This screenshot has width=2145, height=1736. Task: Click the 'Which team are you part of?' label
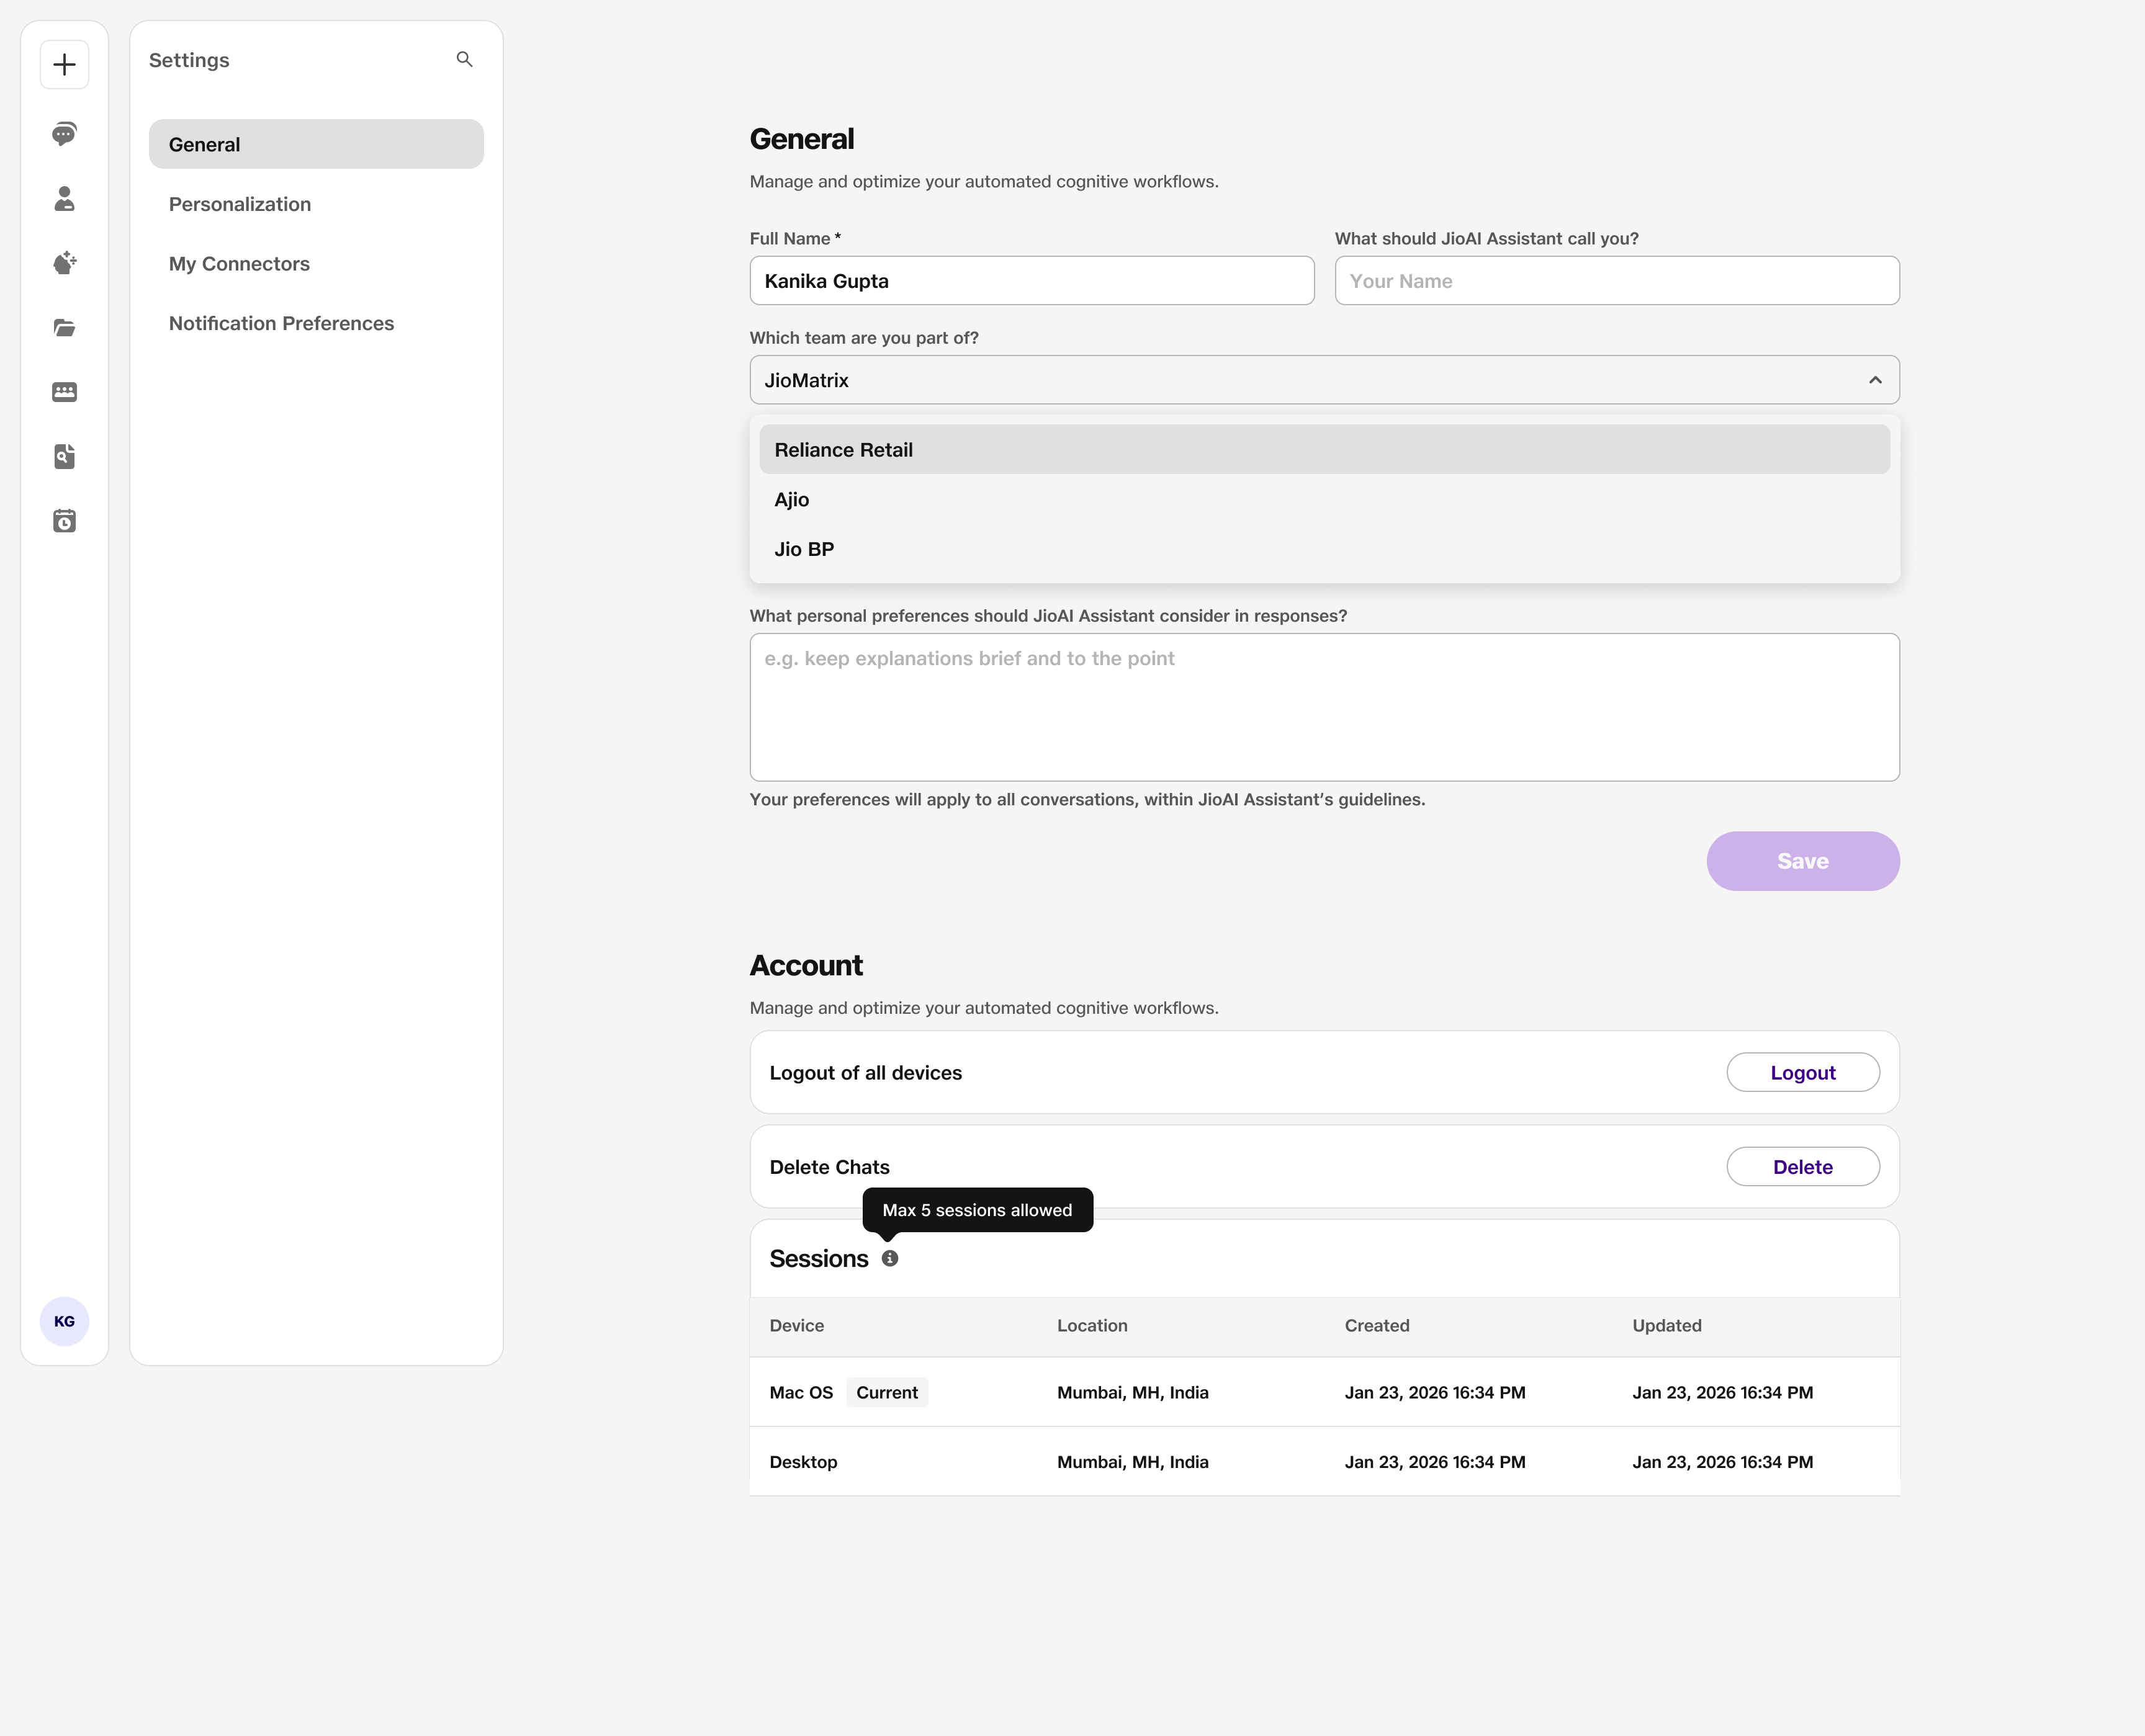point(865,338)
